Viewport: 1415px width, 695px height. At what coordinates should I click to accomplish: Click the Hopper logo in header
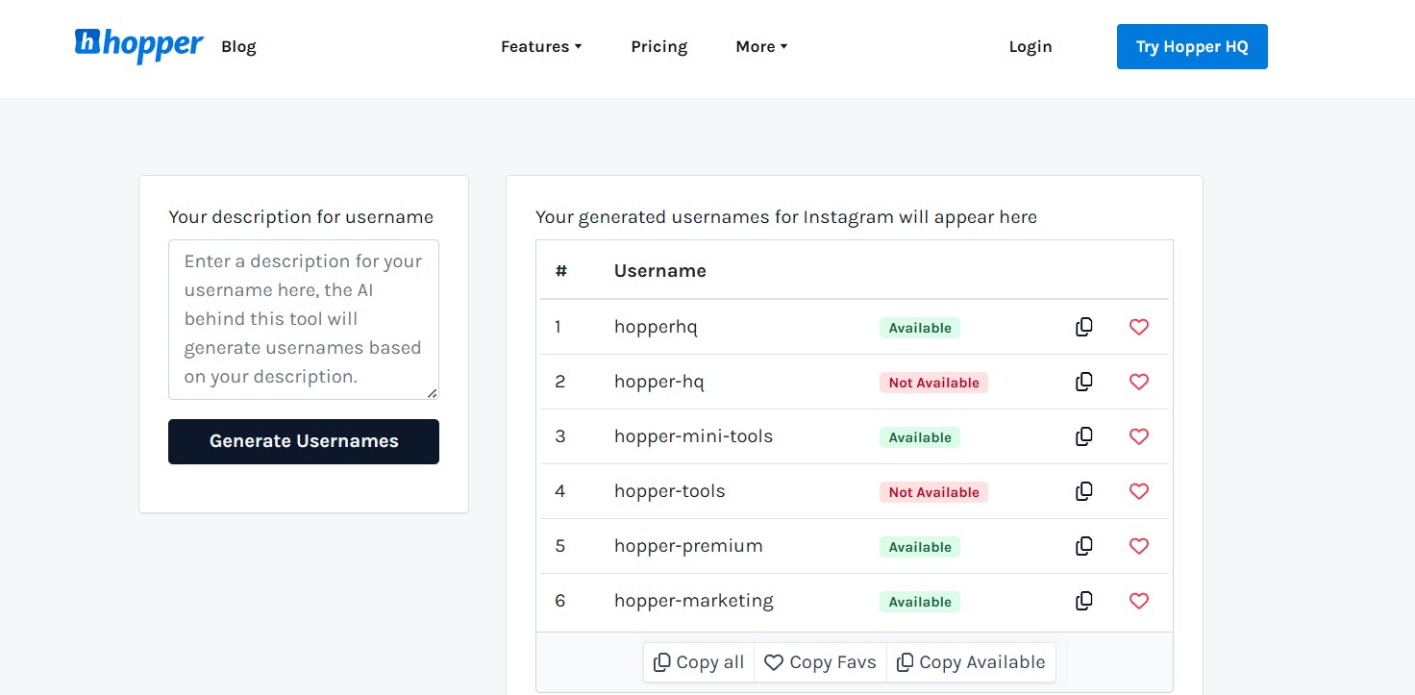139,44
